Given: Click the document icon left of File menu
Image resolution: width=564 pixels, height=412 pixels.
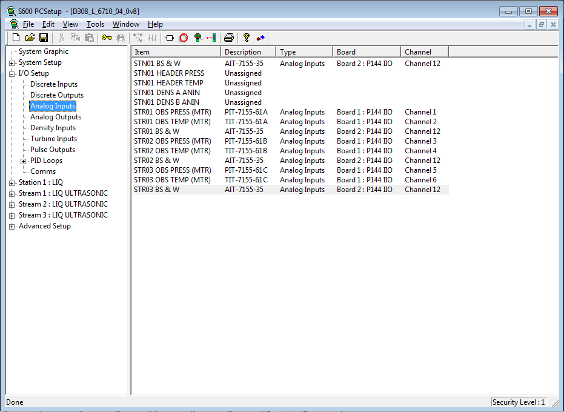Looking at the screenshot, I should (x=14, y=24).
